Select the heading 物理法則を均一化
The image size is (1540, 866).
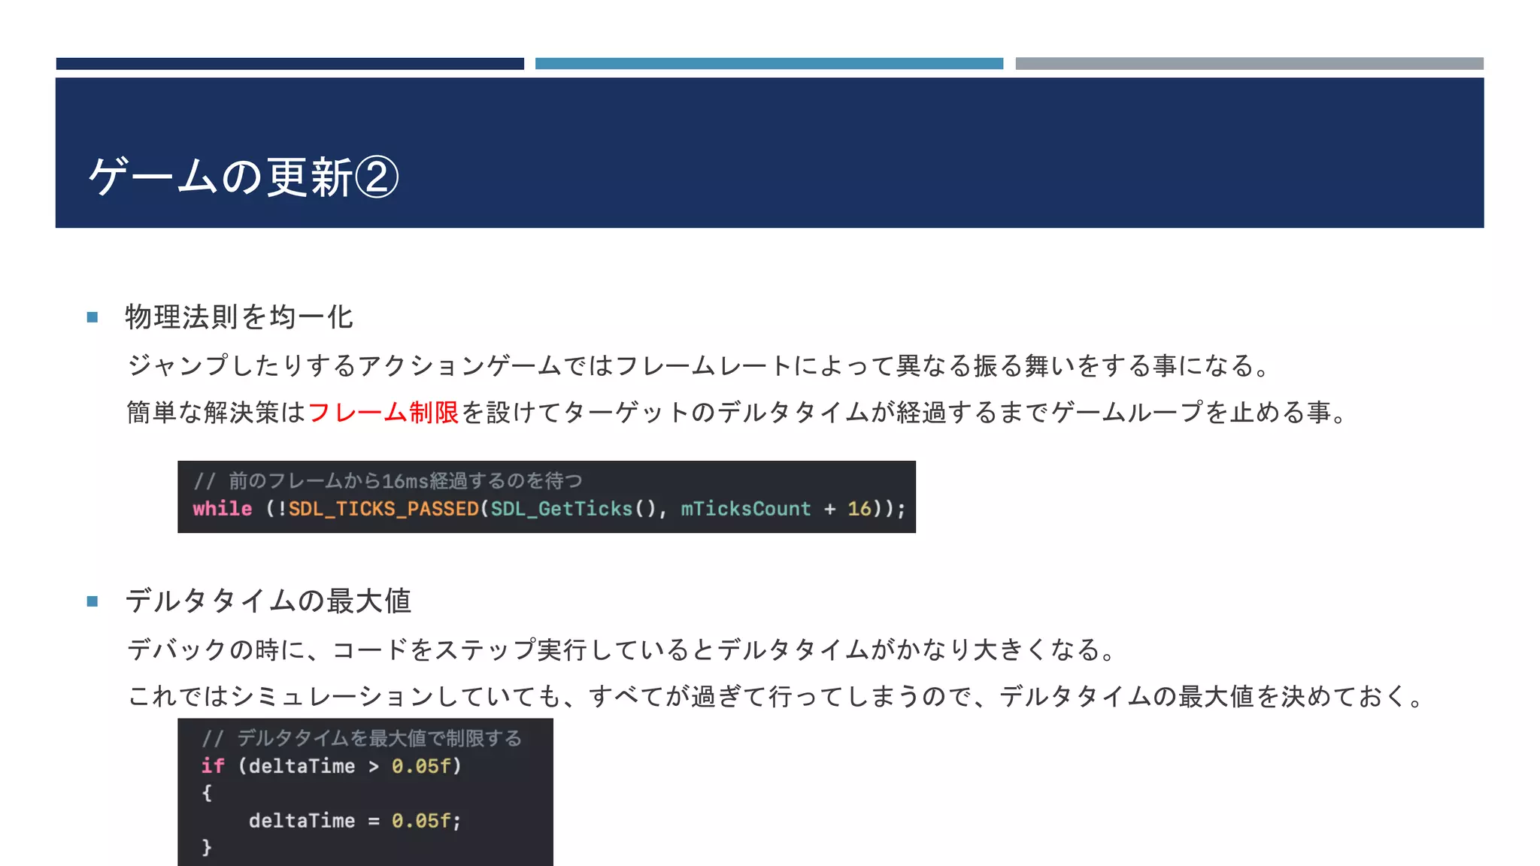[238, 317]
